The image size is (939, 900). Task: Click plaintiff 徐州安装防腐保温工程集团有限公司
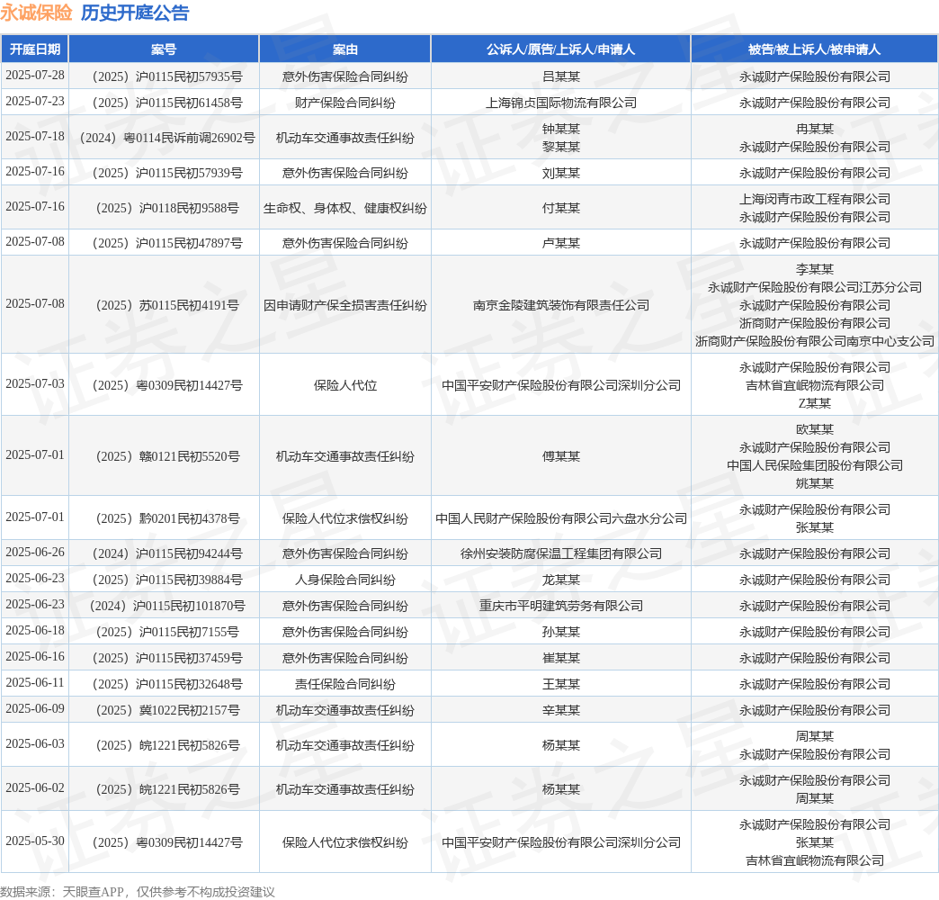[561, 553]
